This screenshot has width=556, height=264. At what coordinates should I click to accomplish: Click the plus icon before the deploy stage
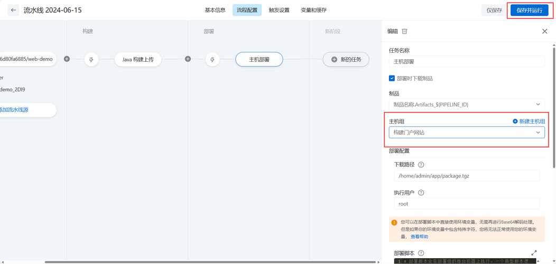tap(188, 59)
